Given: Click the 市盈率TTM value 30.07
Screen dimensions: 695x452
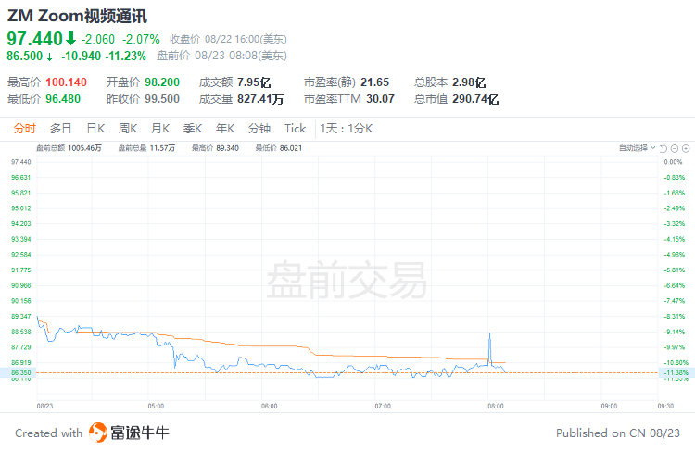Looking at the screenshot, I should [x=380, y=99].
